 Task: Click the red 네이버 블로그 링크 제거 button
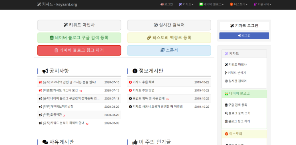(x=79, y=50)
